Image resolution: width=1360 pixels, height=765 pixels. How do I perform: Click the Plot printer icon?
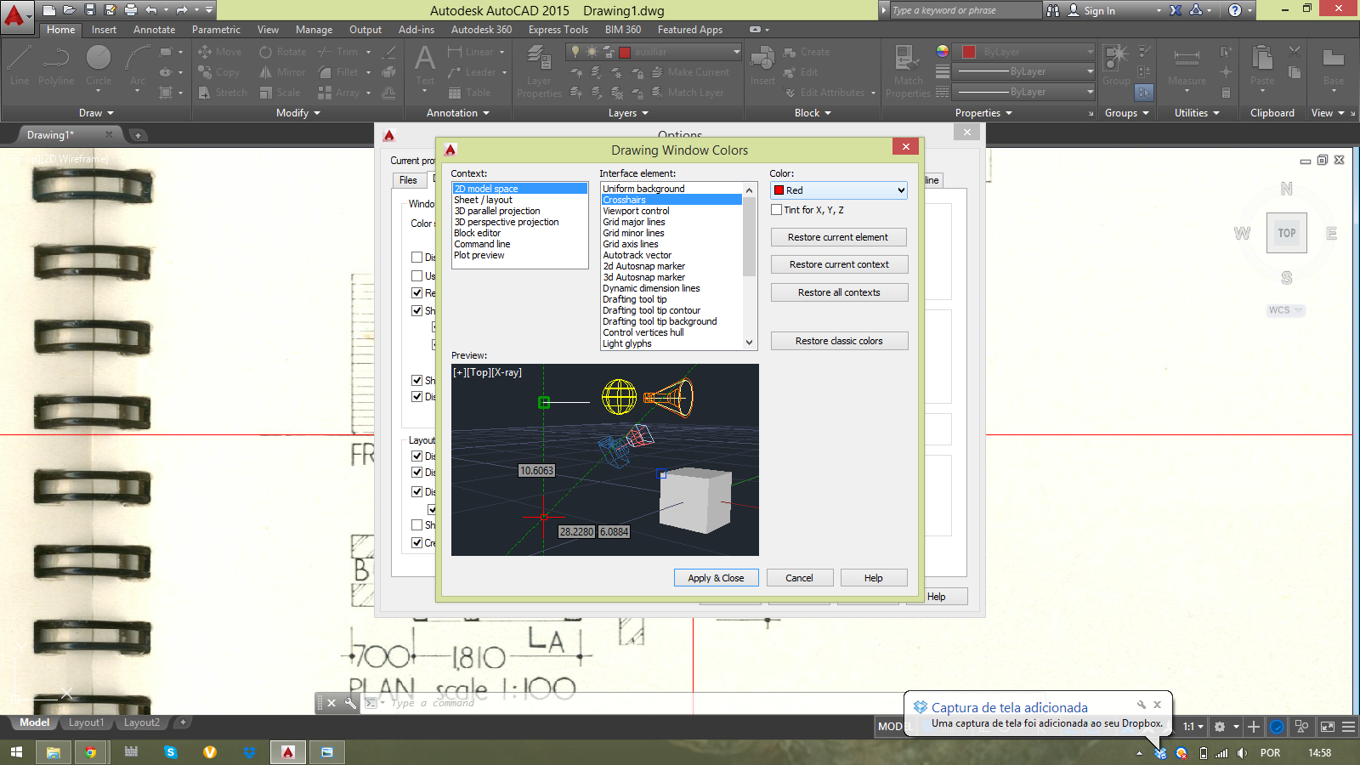(x=130, y=10)
